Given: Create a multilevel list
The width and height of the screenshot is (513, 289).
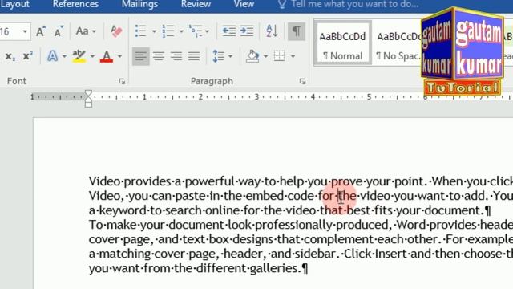Looking at the screenshot, I should pos(196,31).
